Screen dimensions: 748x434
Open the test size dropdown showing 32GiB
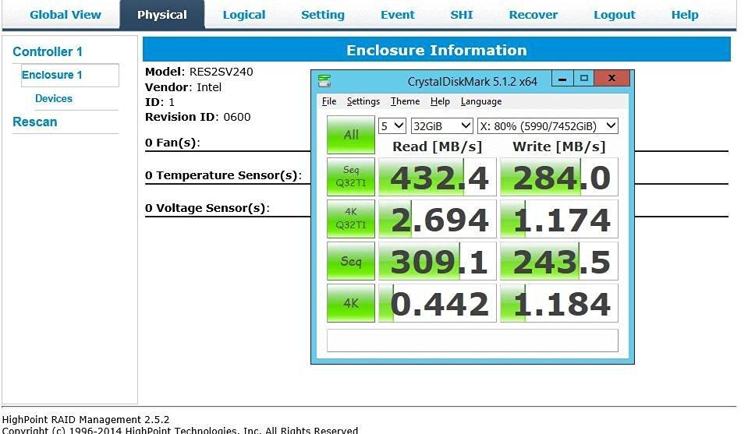(x=441, y=126)
